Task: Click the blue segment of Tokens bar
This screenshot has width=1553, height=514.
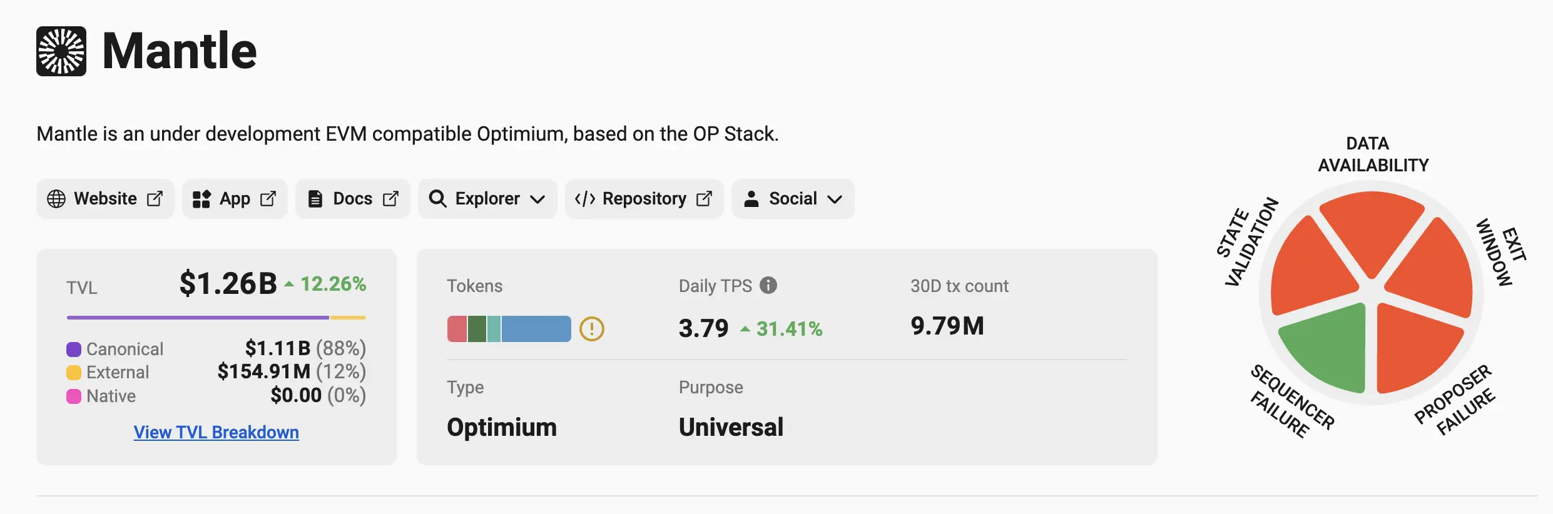Action: coord(536,329)
